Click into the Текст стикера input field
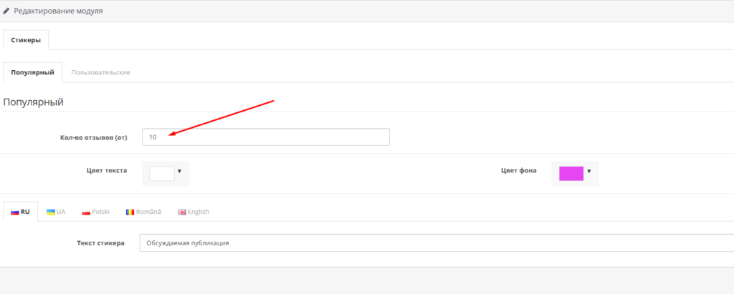The image size is (734, 294). [430, 243]
